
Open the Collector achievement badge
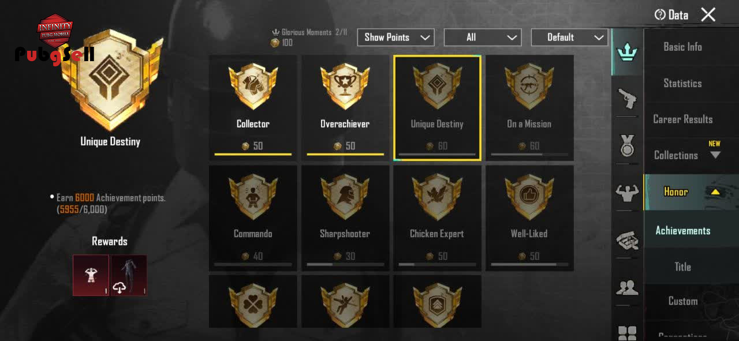253,108
